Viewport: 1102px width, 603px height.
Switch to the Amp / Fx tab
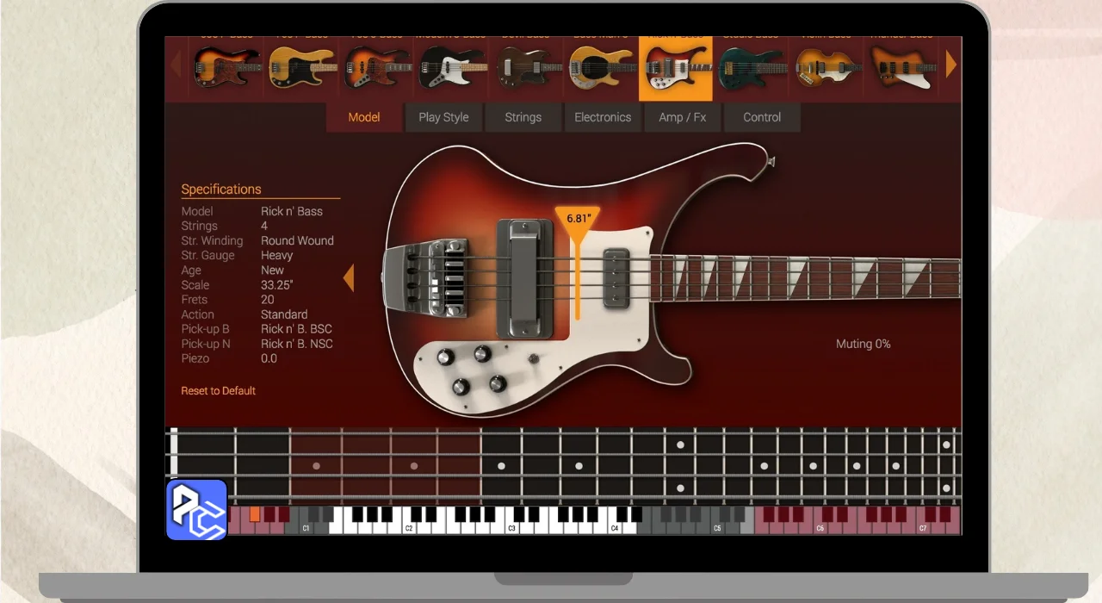coord(682,117)
